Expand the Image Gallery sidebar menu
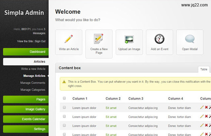This screenshot has width=211, height=136. click(26, 109)
